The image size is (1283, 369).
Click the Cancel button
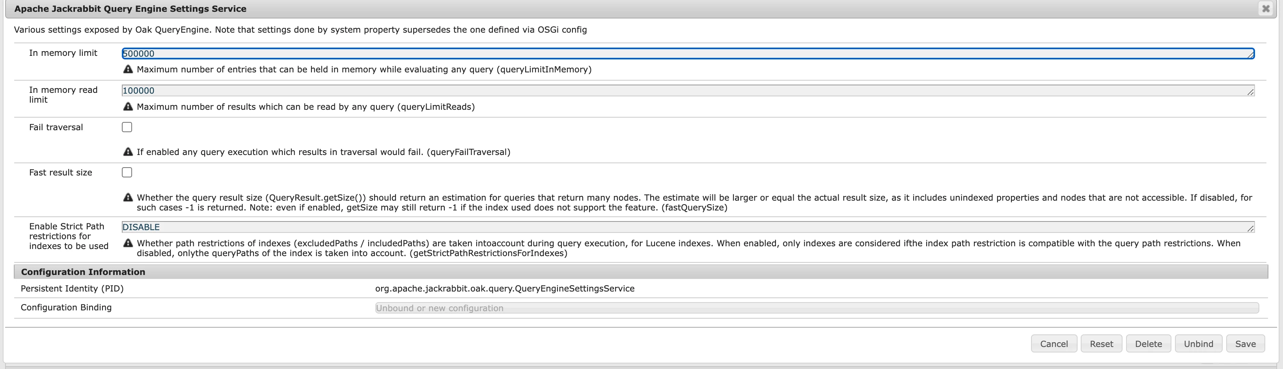click(x=1054, y=344)
